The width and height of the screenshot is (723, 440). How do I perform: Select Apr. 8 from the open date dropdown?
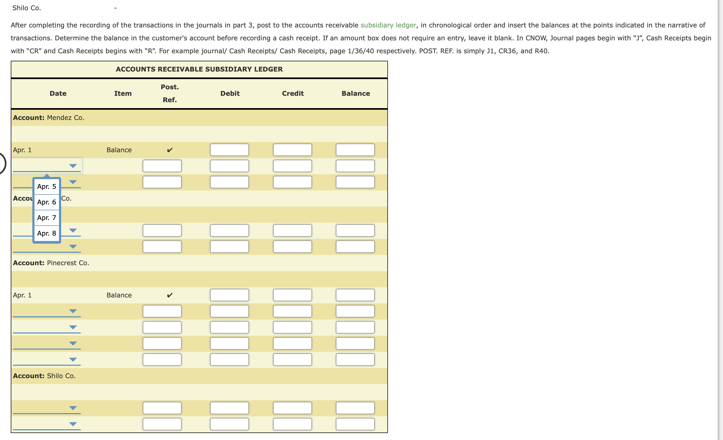point(46,233)
